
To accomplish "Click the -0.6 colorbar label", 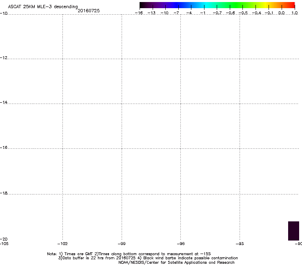I will click(x=230, y=13).
